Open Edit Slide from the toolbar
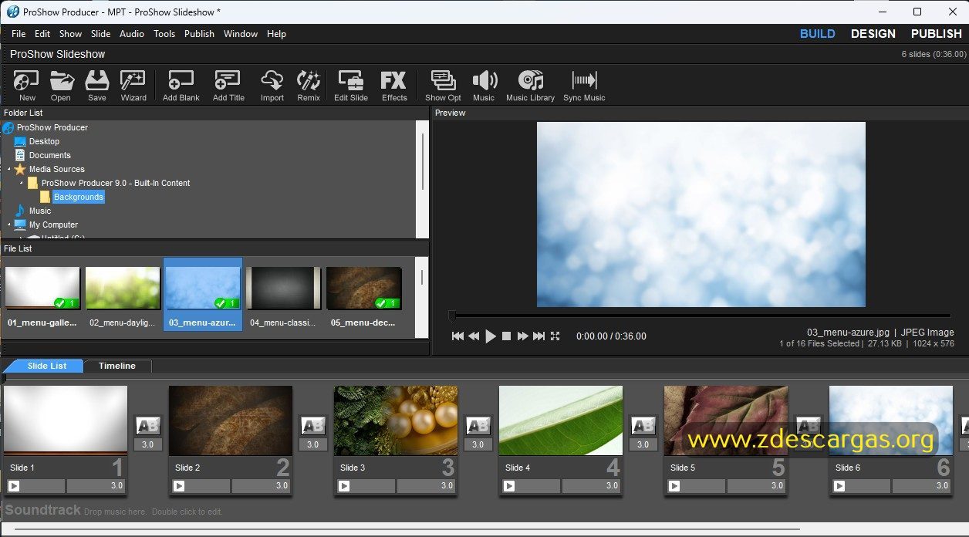Screen dimensions: 969x537 click(x=351, y=86)
